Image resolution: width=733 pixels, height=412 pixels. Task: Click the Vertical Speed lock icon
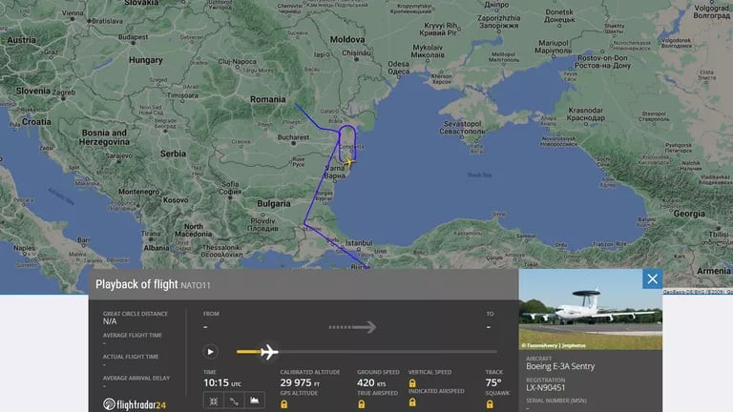pyautogui.click(x=412, y=383)
